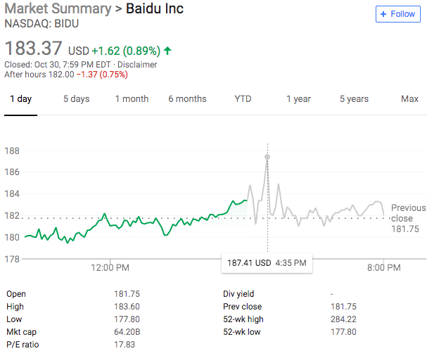Click the Baidu Inc title
427x351 pixels.
pyautogui.click(x=155, y=9)
